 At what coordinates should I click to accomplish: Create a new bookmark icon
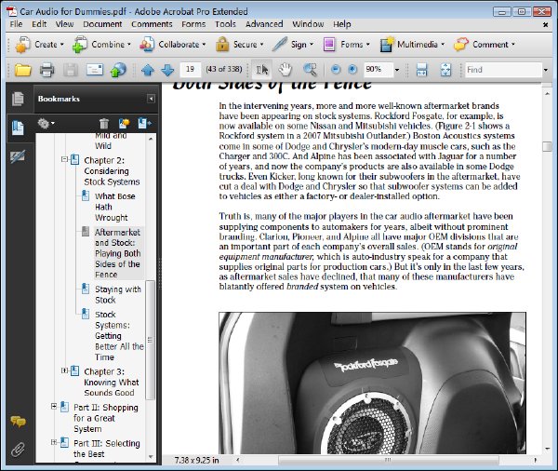[125, 124]
